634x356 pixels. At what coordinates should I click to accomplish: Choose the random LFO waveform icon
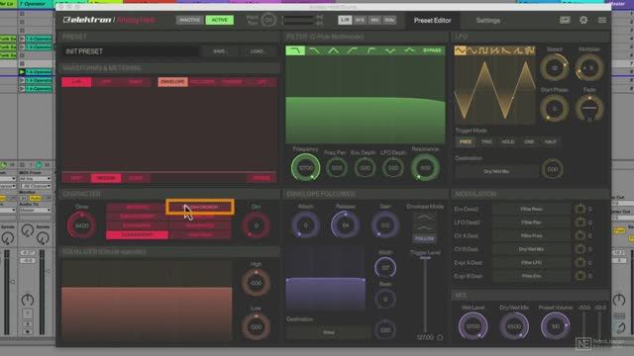(529, 50)
